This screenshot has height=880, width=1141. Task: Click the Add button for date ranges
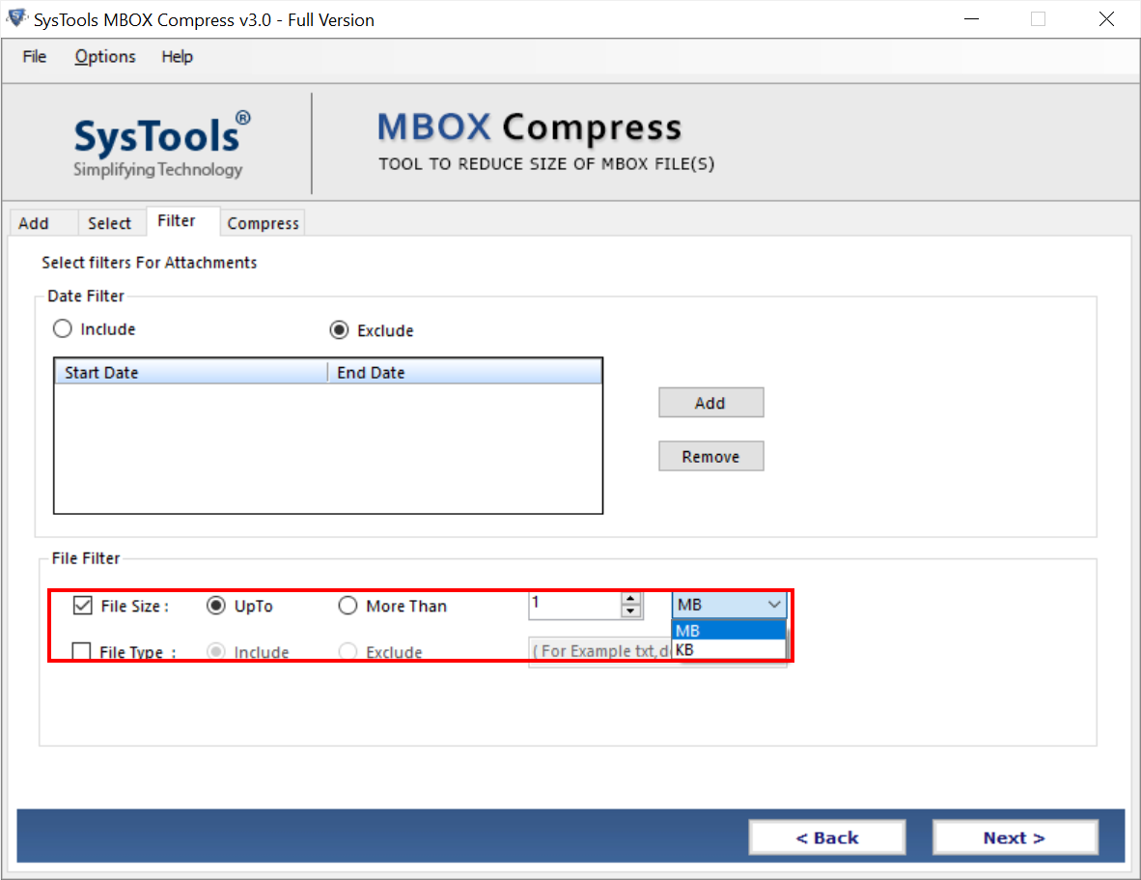point(710,402)
